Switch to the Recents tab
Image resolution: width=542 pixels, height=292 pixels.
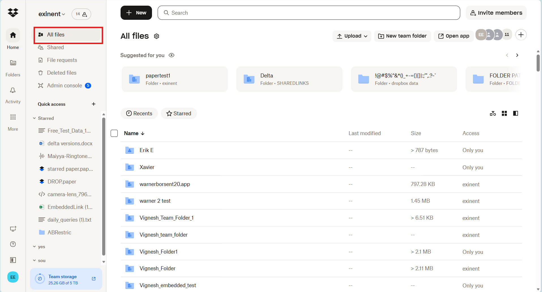139,113
